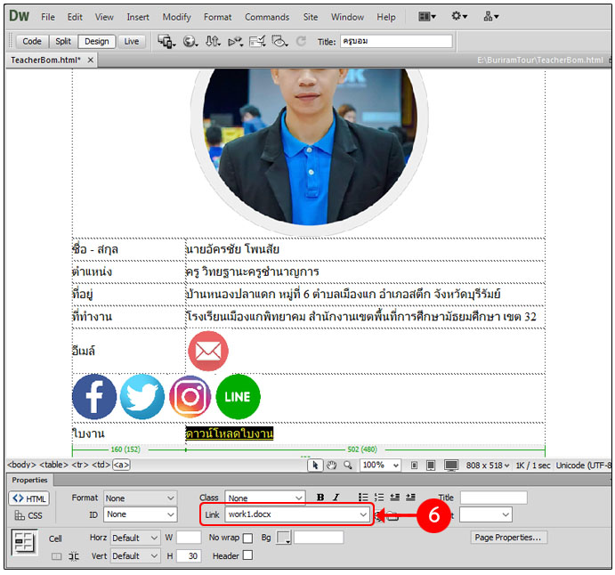Open the Bg color swatch picker

(x=283, y=538)
